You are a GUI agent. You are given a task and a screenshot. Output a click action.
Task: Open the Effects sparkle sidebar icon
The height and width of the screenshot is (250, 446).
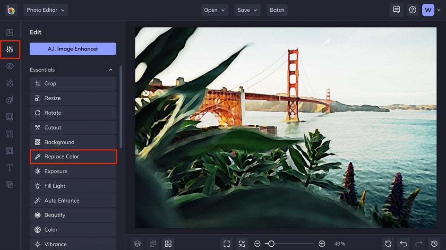(9, 83)
